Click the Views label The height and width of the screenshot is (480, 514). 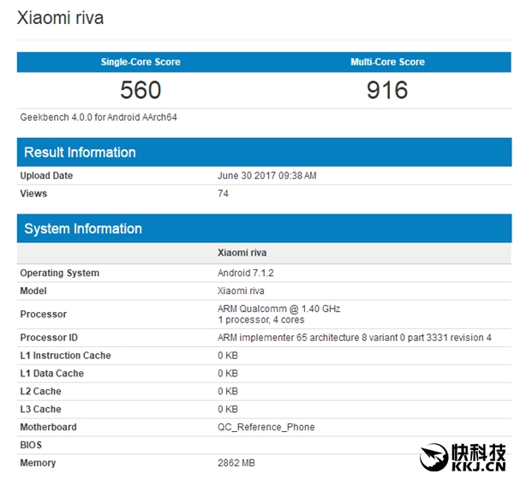click(x=33, y=194)
